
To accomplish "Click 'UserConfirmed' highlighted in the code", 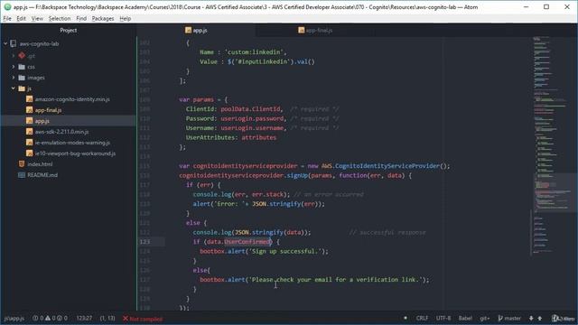I will coord(247,242).
